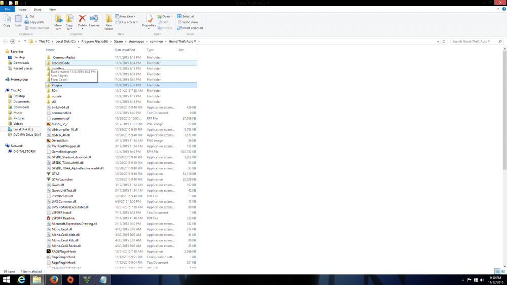Expand breadcrumb arrow after Grand Theft Auto V
Viewport: 507px width, 285px height.
[199, 42]
